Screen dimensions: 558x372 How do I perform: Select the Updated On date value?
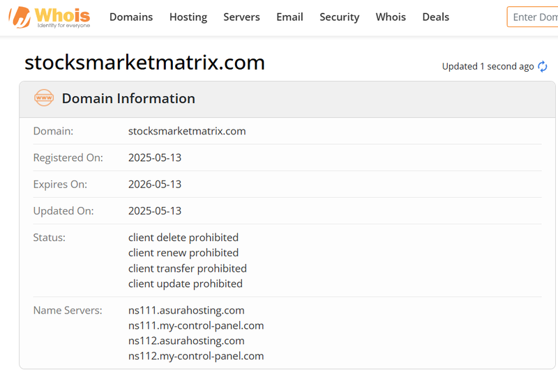(x=155, y=210)
